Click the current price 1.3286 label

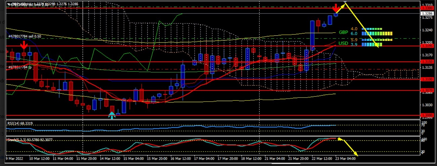point(427,13)
